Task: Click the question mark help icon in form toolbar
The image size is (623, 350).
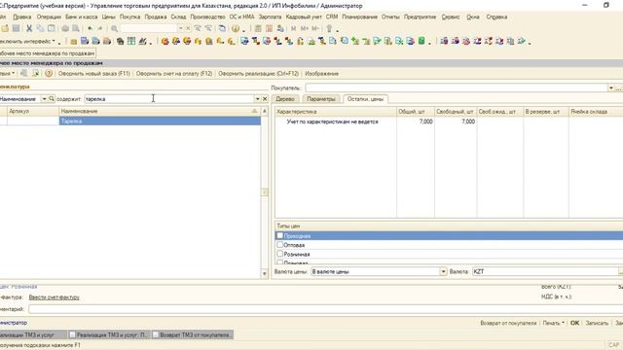Action: point(49,74)
